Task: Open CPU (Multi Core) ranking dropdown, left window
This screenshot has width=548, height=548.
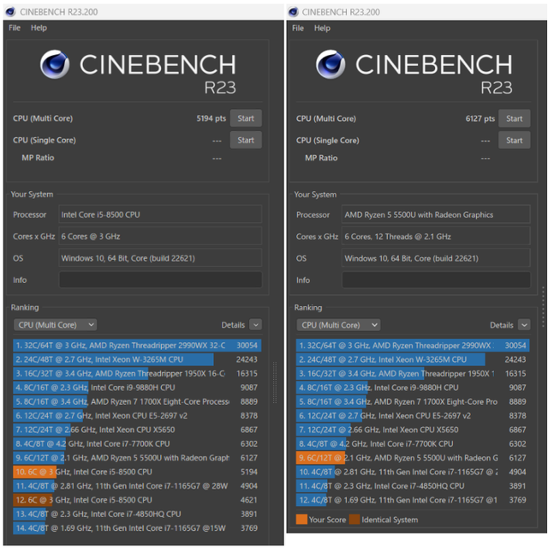Action: pos(55,325)
